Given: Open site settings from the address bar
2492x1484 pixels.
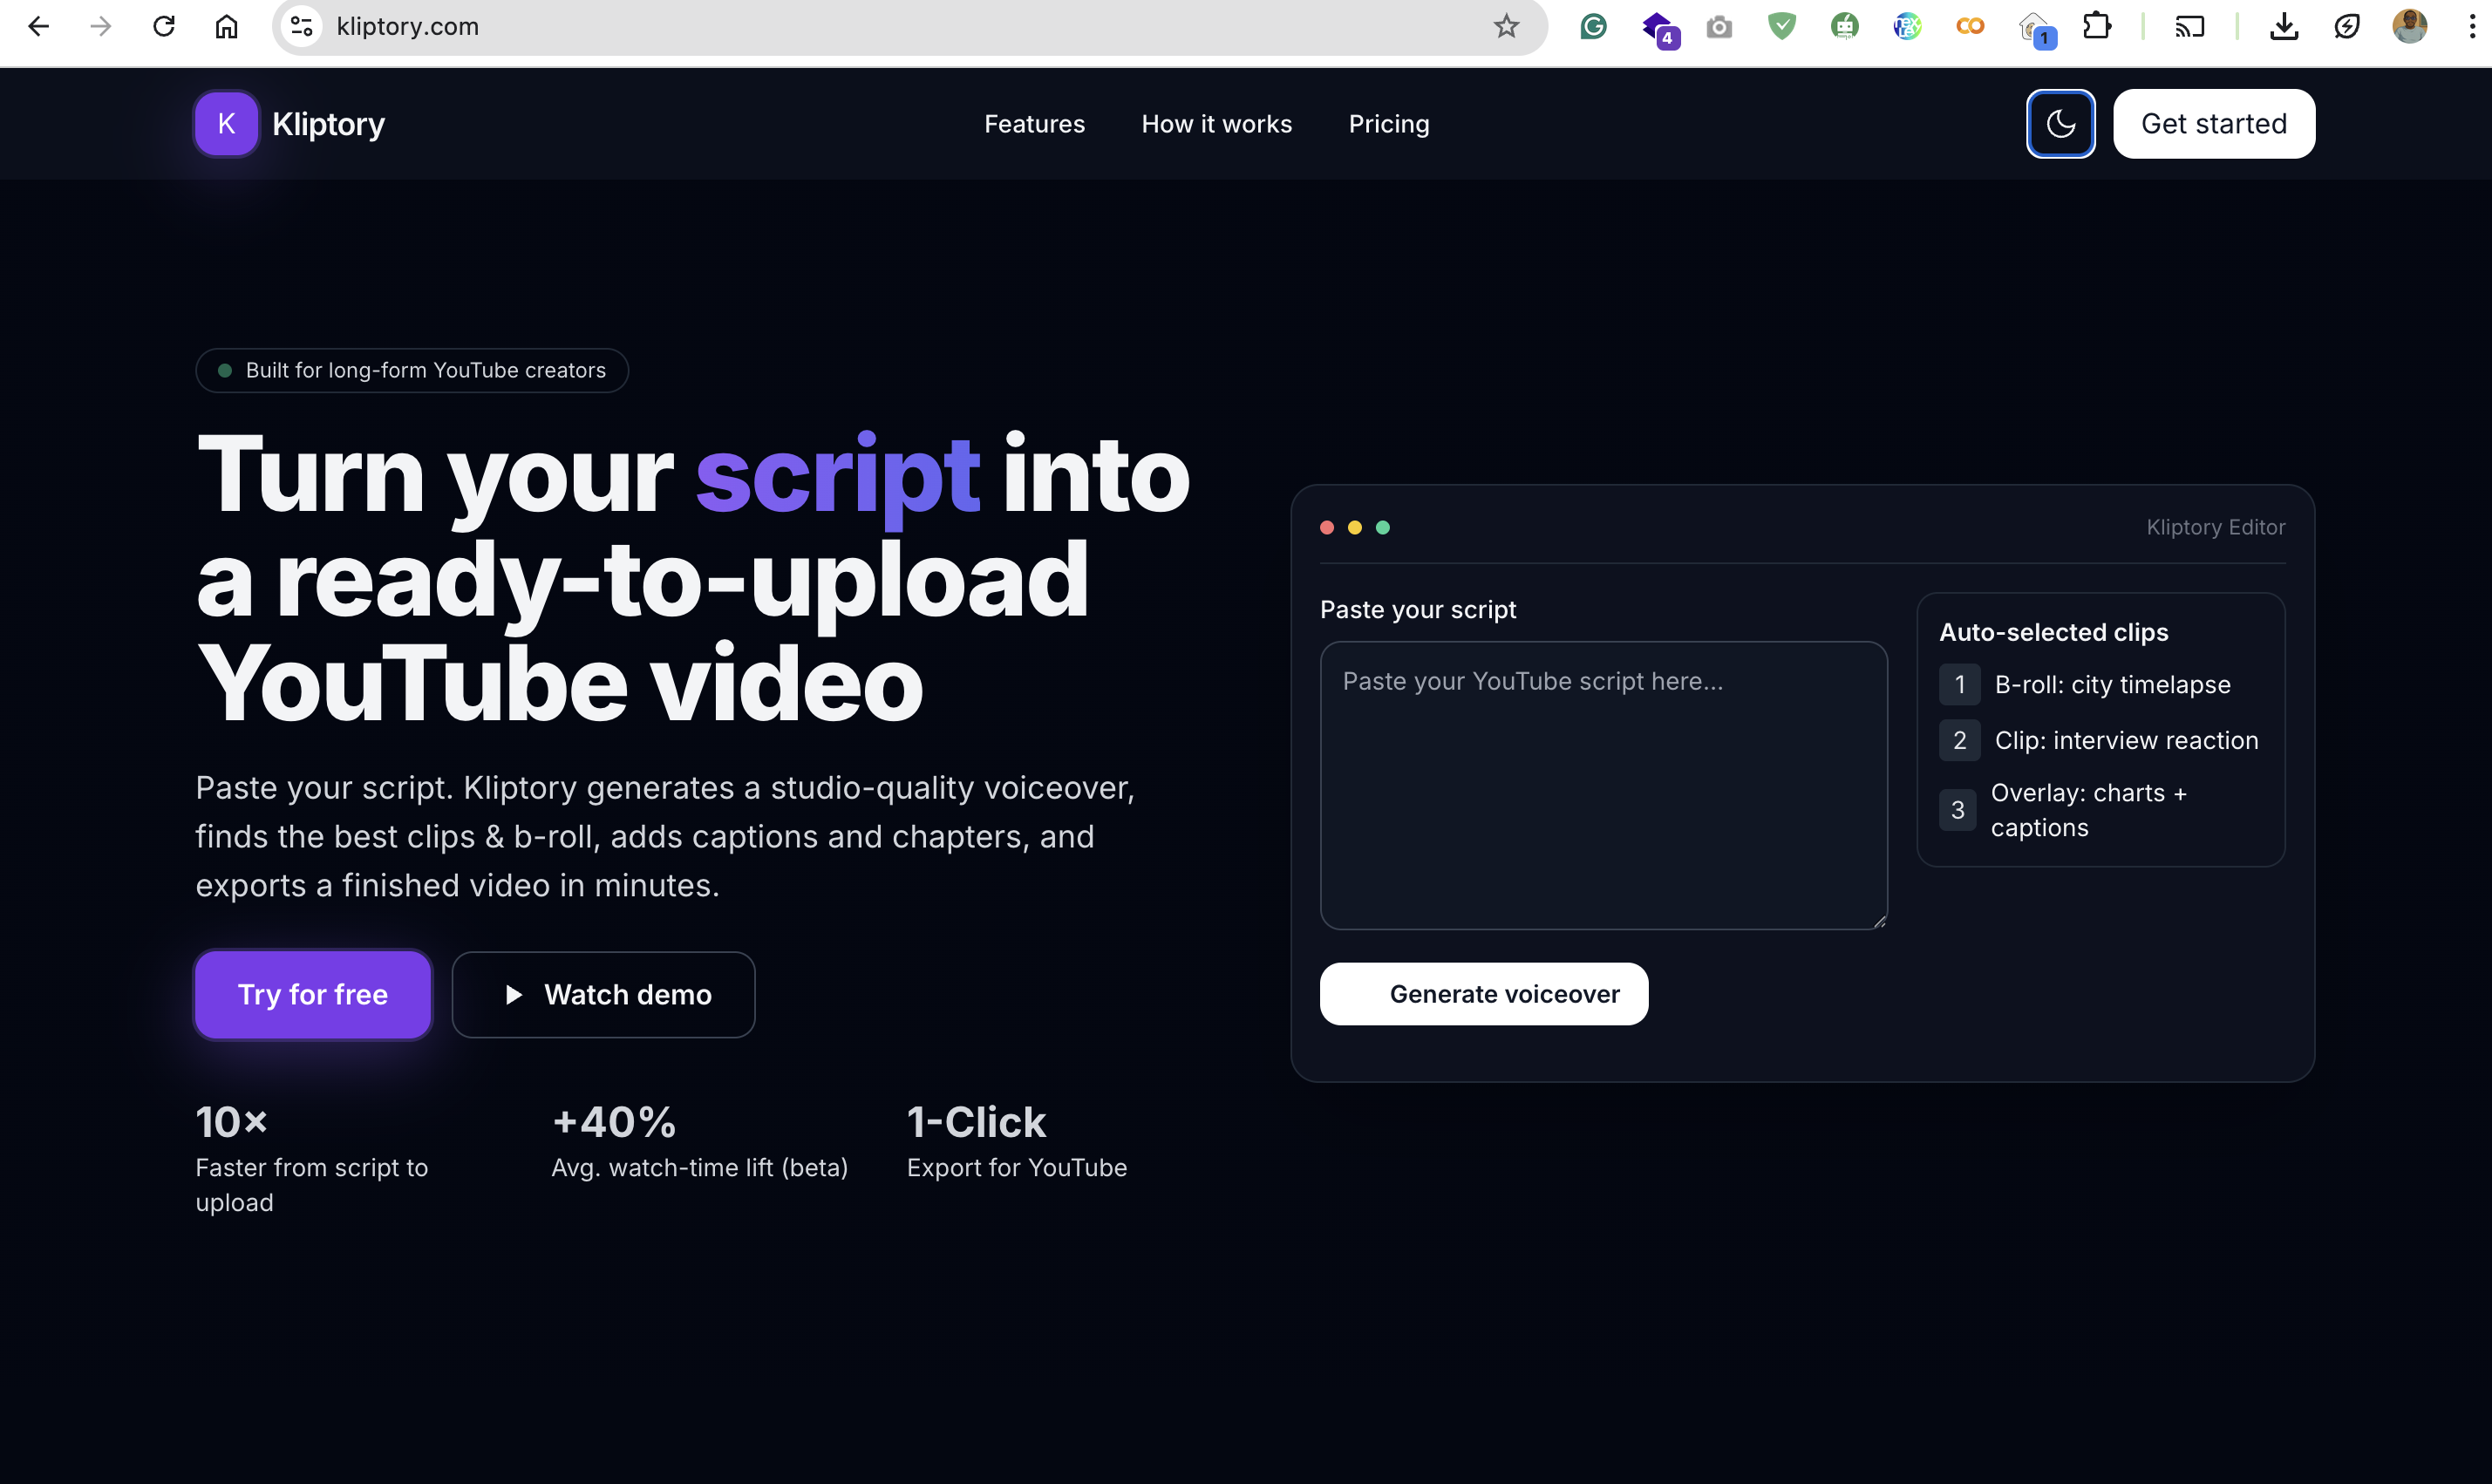Looking at the screenshot, I should pyautogui.click(x=300, y=27).
